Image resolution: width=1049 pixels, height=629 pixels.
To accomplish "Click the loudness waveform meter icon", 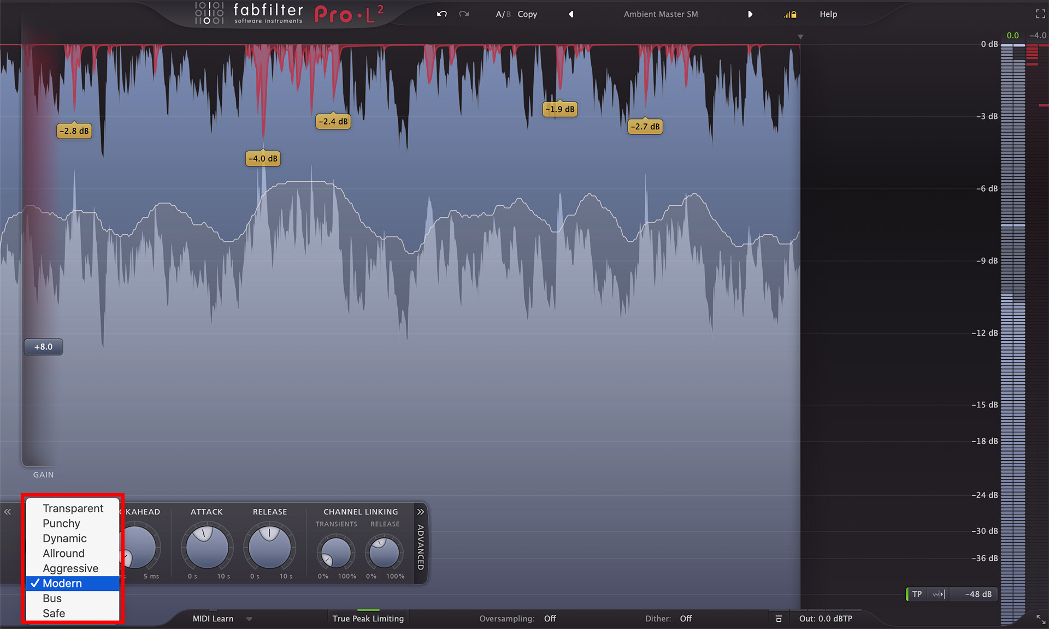I will click(939, 594).
